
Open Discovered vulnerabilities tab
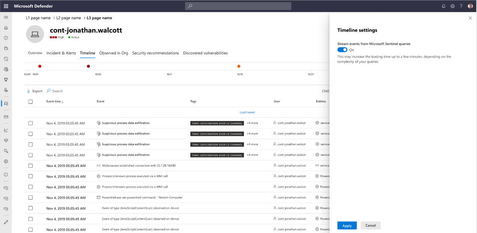click(205, 53)
